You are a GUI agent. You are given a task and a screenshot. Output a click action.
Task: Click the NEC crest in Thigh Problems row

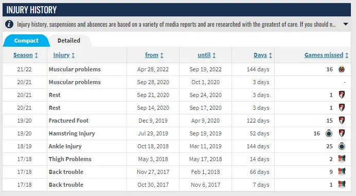tap(342, 159)
